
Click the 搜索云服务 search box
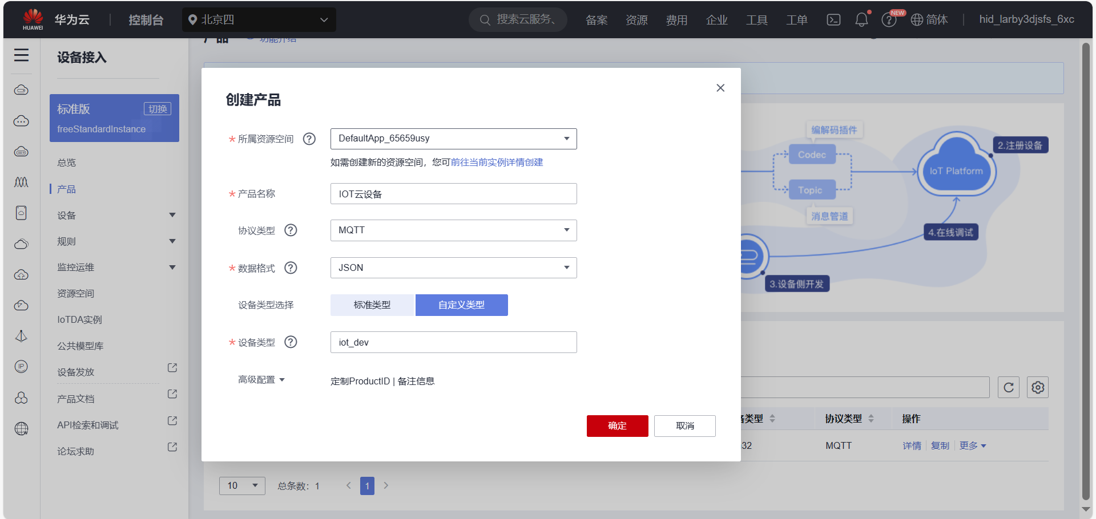518,20
